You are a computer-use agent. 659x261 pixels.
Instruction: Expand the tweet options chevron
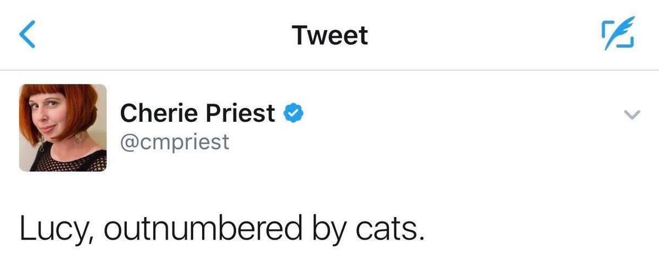(x=633, y=115)
